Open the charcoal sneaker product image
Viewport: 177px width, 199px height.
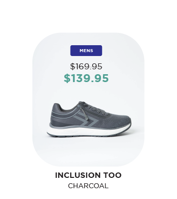pos(89,119)
